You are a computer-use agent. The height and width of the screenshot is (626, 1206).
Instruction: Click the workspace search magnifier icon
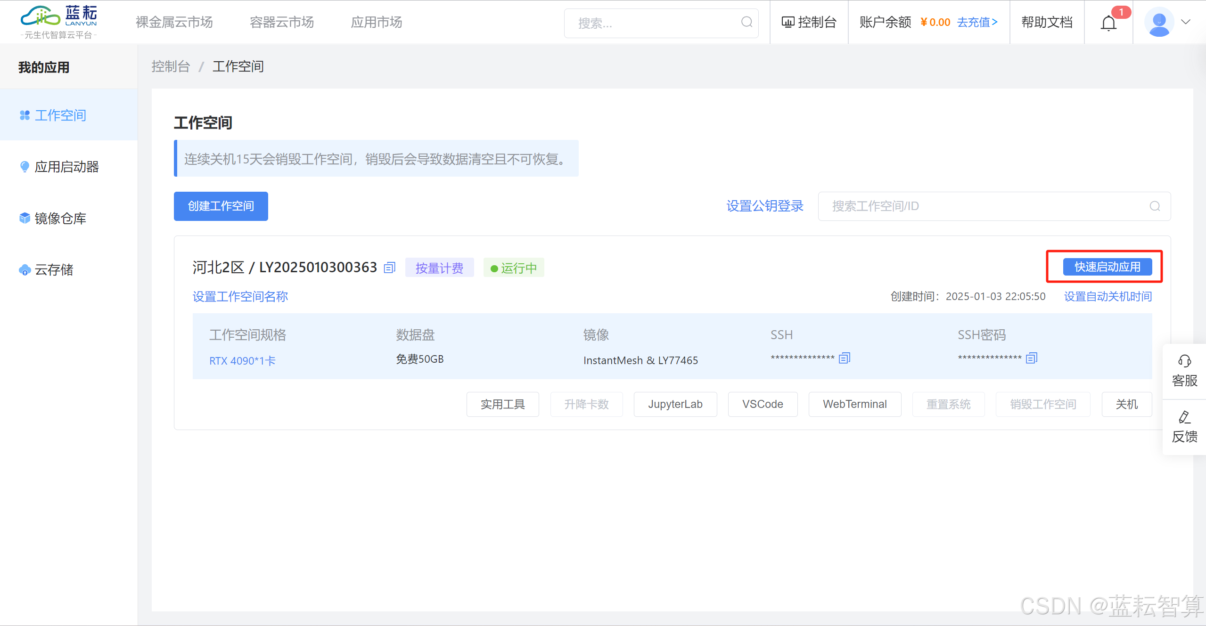tap(1155, 206)
